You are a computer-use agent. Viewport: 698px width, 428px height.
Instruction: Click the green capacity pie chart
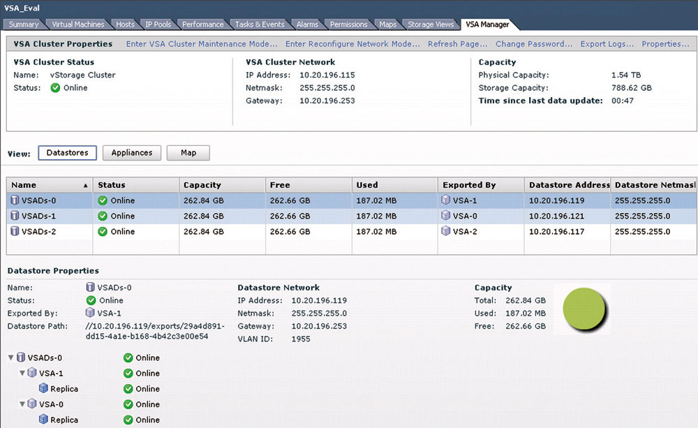pyautogui.click(x=584, y=309)
